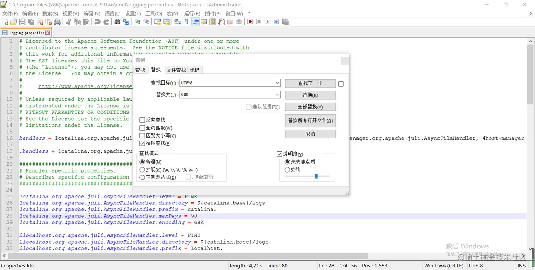Start recording a macro
The image size is (535, 270).
coord(251,21)
